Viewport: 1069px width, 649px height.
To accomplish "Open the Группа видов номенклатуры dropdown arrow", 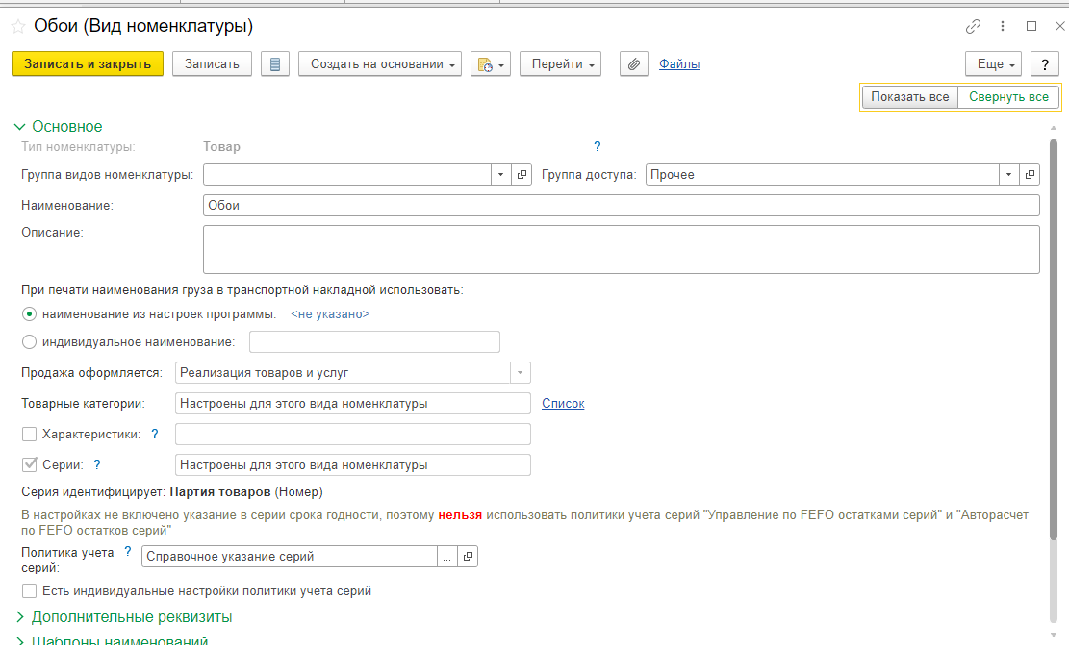I will [500, 175].
